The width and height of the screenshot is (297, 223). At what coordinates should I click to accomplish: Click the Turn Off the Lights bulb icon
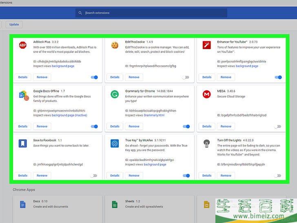[207, 143]
